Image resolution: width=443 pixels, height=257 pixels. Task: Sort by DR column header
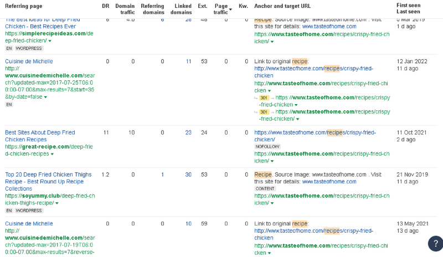point(106,6)
